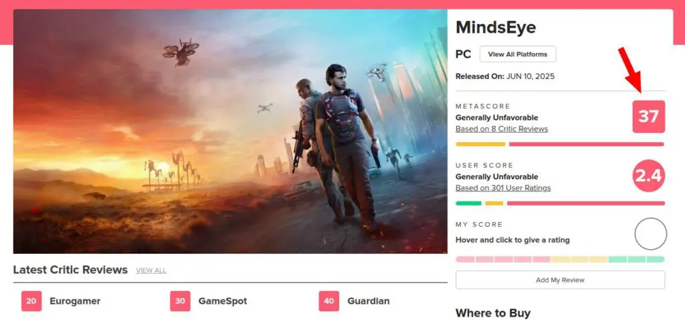This screenshot has height=320, width=685.
Task: Click the Add My Review button
Action: pyautogui.click(x=560, y=280)
